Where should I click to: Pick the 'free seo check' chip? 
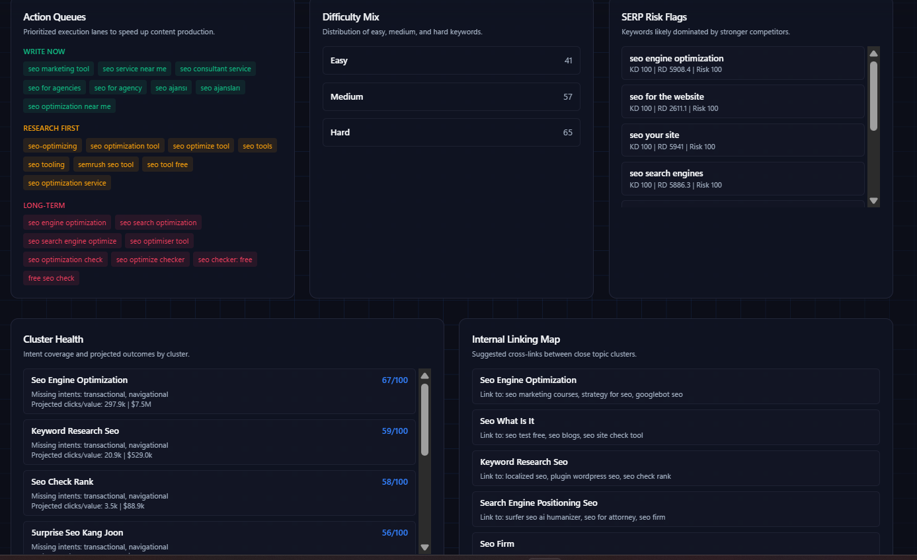pos(51,278)
